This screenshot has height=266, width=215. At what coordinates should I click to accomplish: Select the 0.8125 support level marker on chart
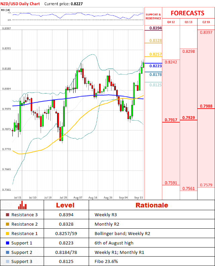(x=156, y=85)
